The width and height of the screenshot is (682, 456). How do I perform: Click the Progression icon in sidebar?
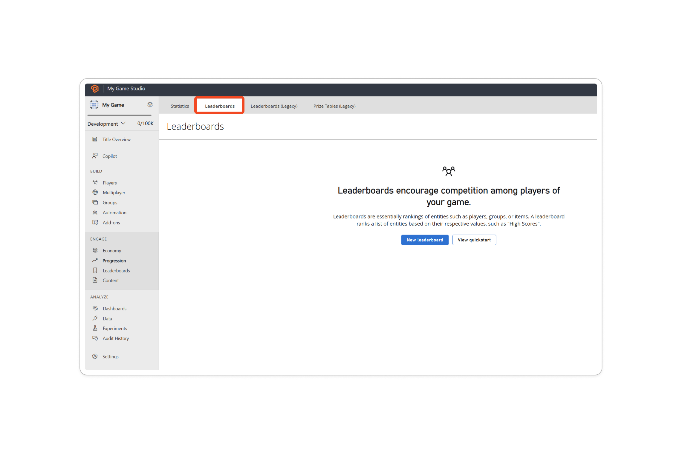pos(95,260)
